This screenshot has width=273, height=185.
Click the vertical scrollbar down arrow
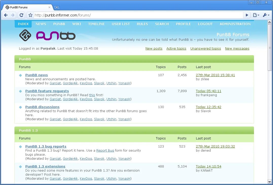269,182
